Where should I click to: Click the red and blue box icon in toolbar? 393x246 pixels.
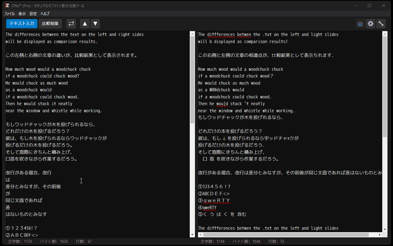(360, 24)
